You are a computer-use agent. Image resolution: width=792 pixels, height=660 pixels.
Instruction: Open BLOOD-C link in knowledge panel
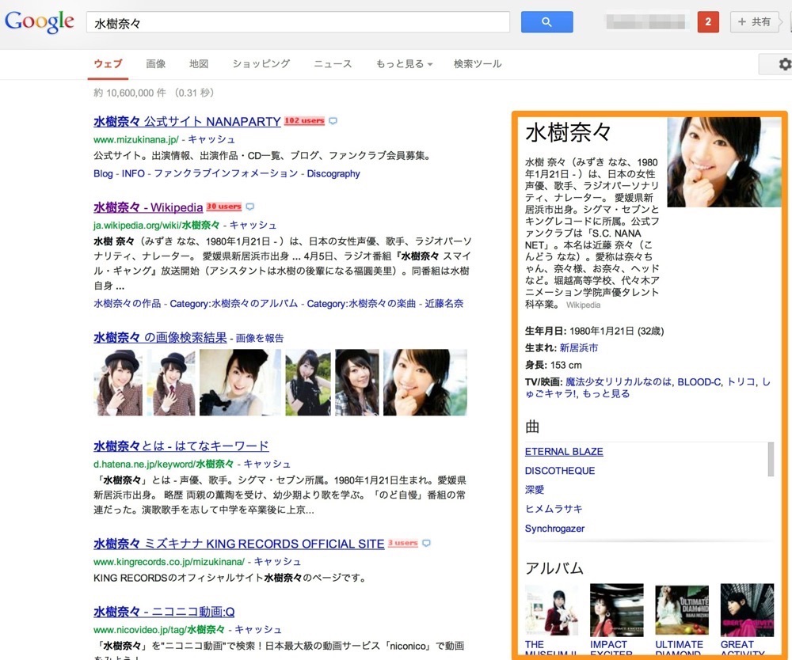coord(699,382)
